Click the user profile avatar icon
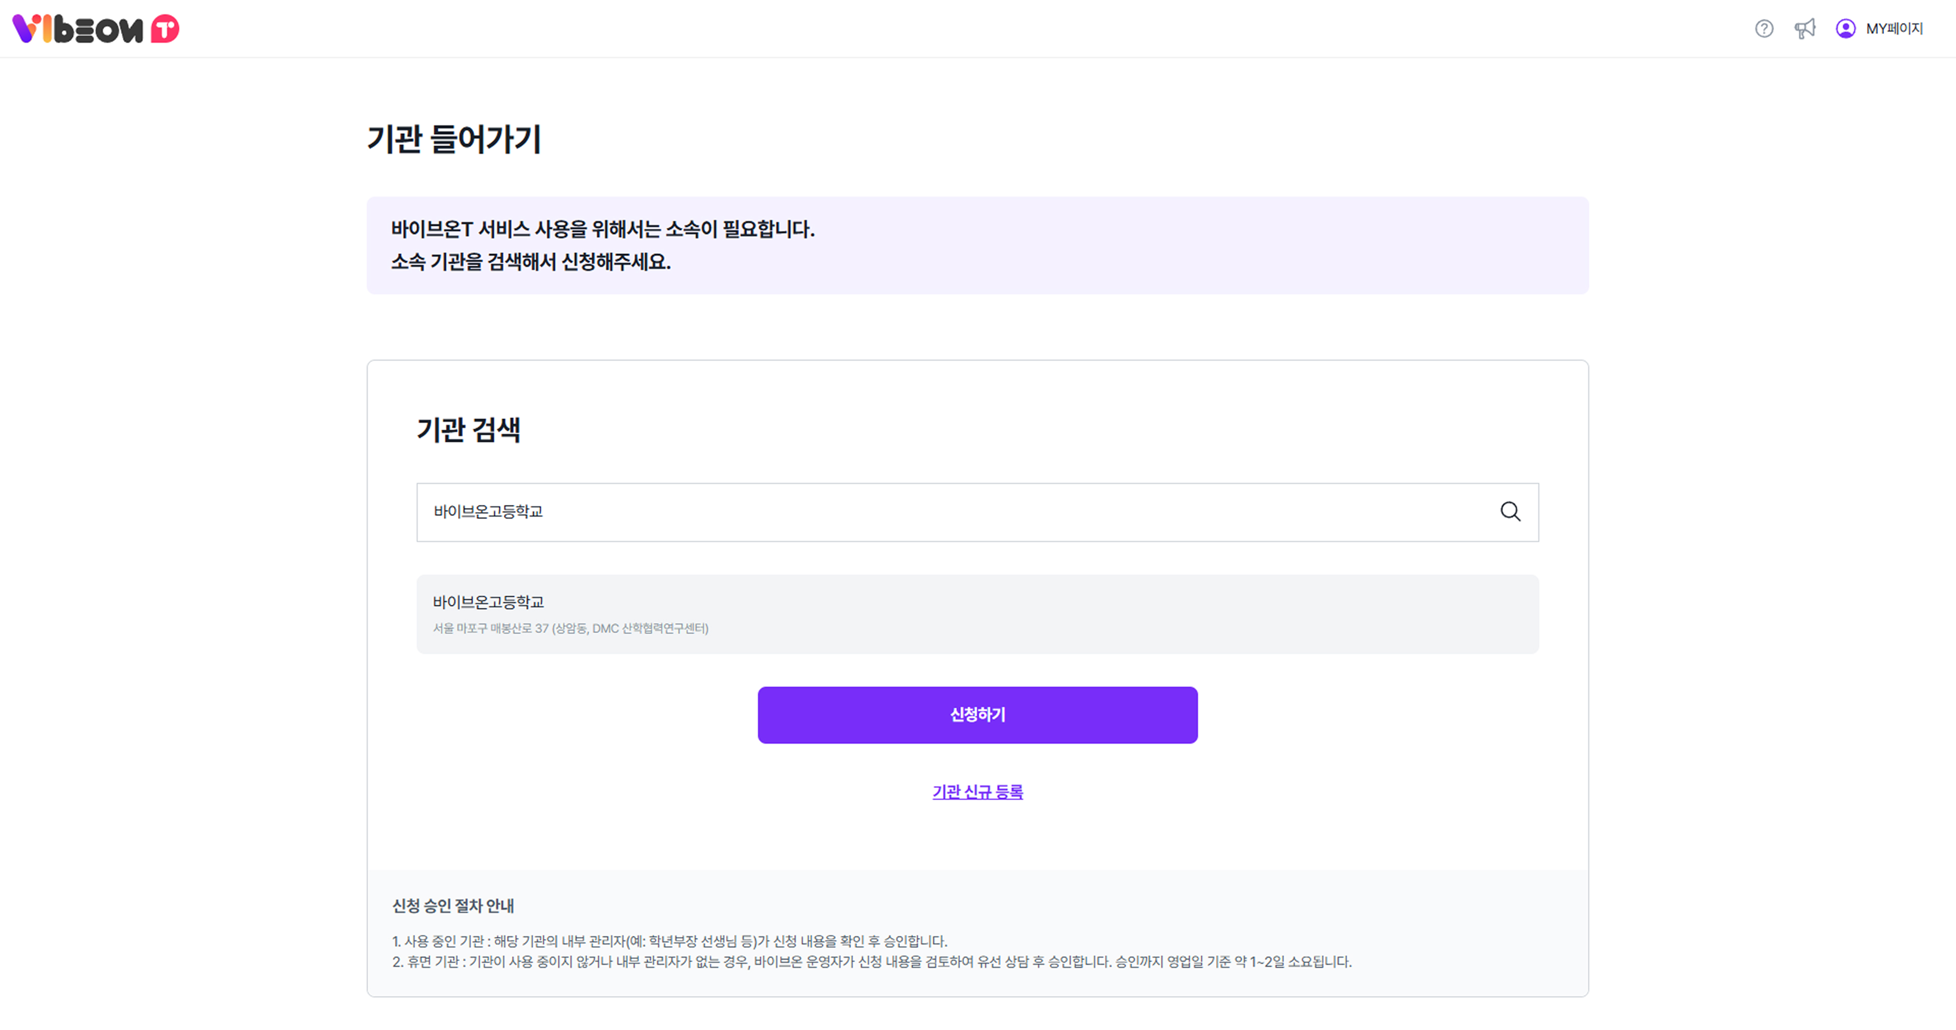Image resolution: width=1956 pixels, height=1030 pixels. click(1845, 29)
